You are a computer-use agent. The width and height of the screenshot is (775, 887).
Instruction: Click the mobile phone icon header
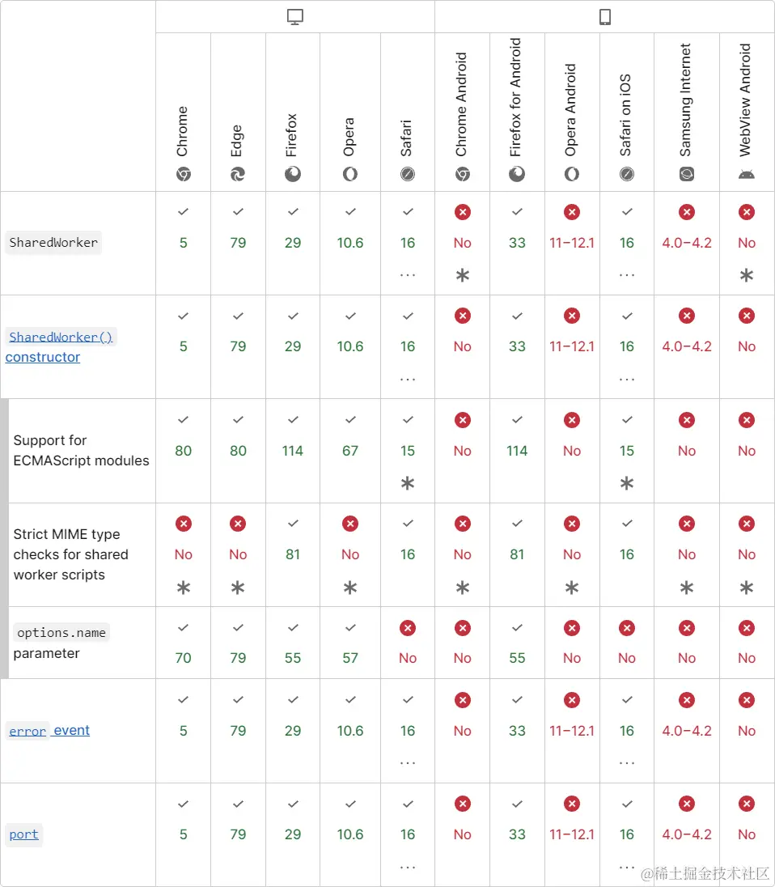pyautogui.click(x=604, y=17)
